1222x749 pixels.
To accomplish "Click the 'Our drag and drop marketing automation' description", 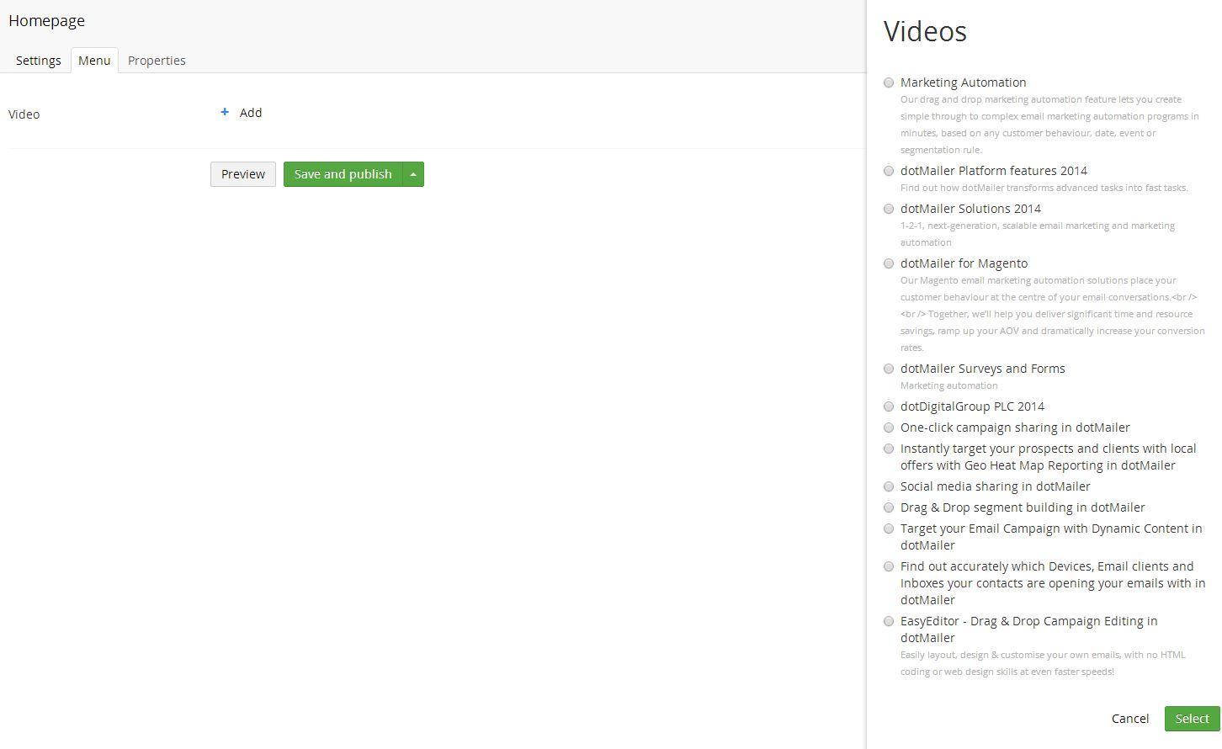I will click(1049, 125).
